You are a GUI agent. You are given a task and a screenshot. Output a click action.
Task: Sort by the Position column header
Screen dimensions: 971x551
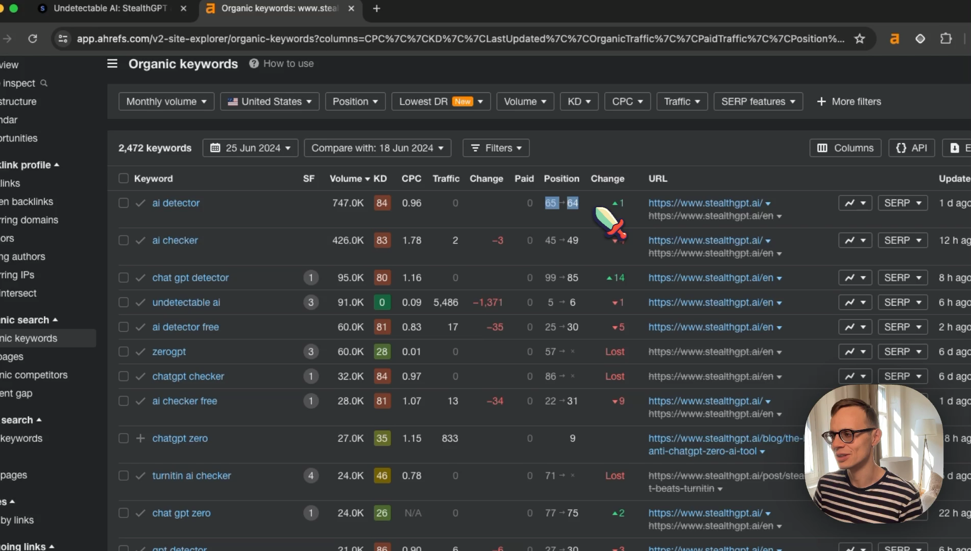[562, 179]
